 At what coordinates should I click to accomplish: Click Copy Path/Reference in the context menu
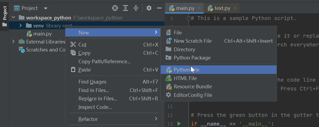[104, 62]
